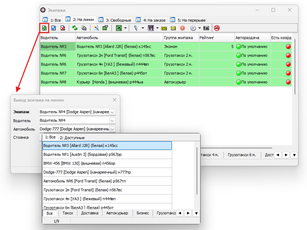The image size is (307, 230).
Task: Select 'BMW-456 [BMW 130]' list item
Action: [x=107, y=163]
